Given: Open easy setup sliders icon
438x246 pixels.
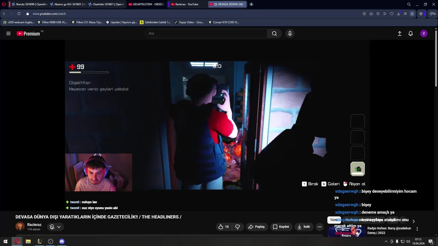Looking at the screenshot, I should (405, 14).
